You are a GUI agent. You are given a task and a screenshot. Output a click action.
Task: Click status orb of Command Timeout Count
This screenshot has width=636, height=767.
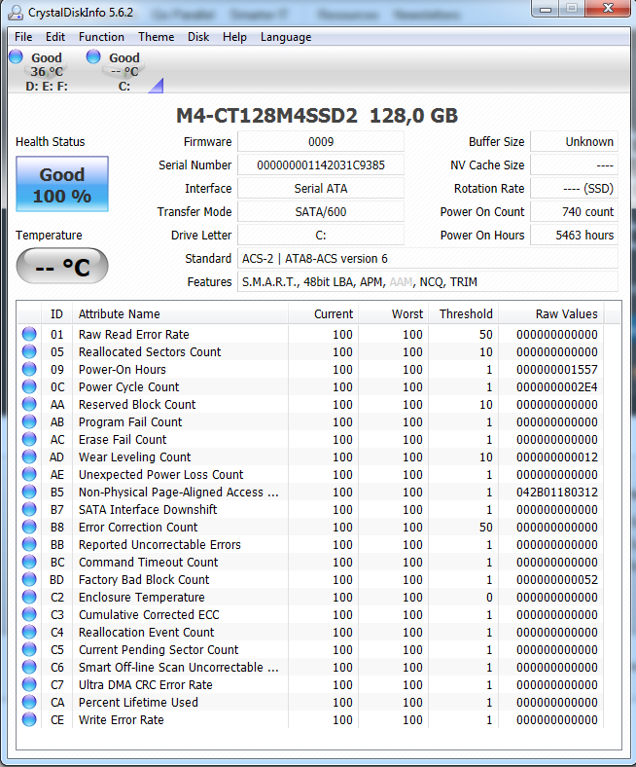(x=29, y=562)
